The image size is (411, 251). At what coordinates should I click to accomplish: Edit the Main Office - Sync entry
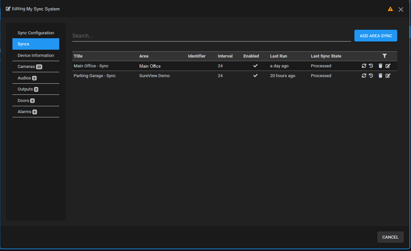tap(388, 66)
